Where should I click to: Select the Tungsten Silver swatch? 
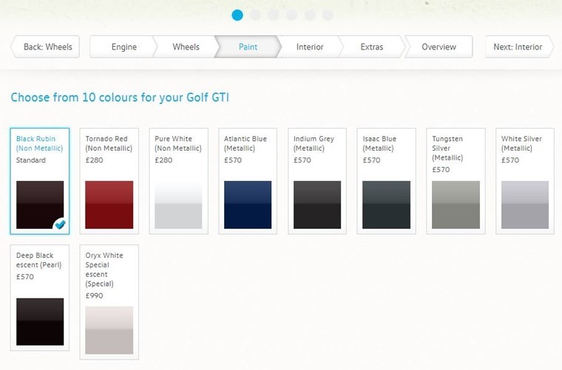click(456, 205)
